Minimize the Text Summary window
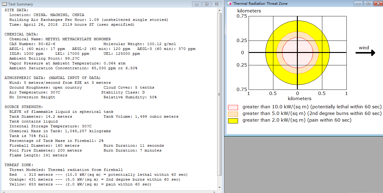 [197, 4]
